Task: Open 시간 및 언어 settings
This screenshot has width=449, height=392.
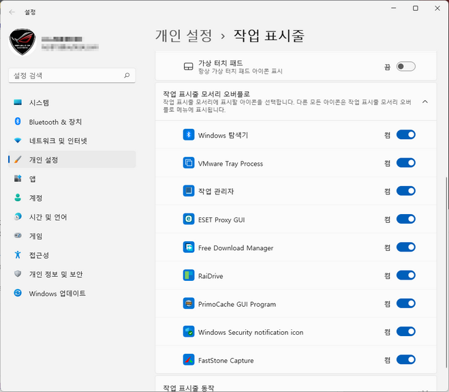Action: click(x=72, y=217)
